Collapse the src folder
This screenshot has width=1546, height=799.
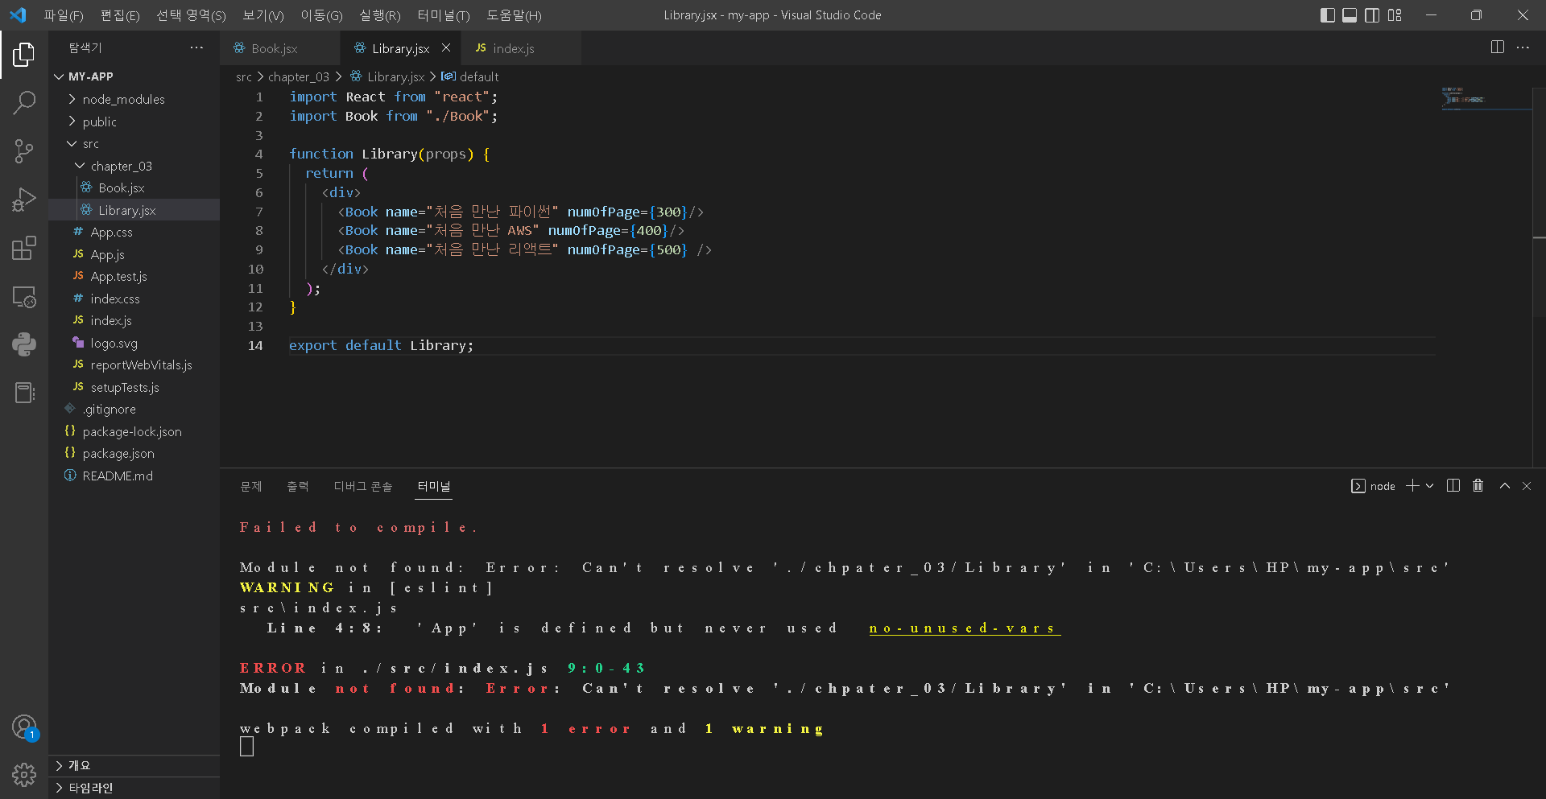134,144
